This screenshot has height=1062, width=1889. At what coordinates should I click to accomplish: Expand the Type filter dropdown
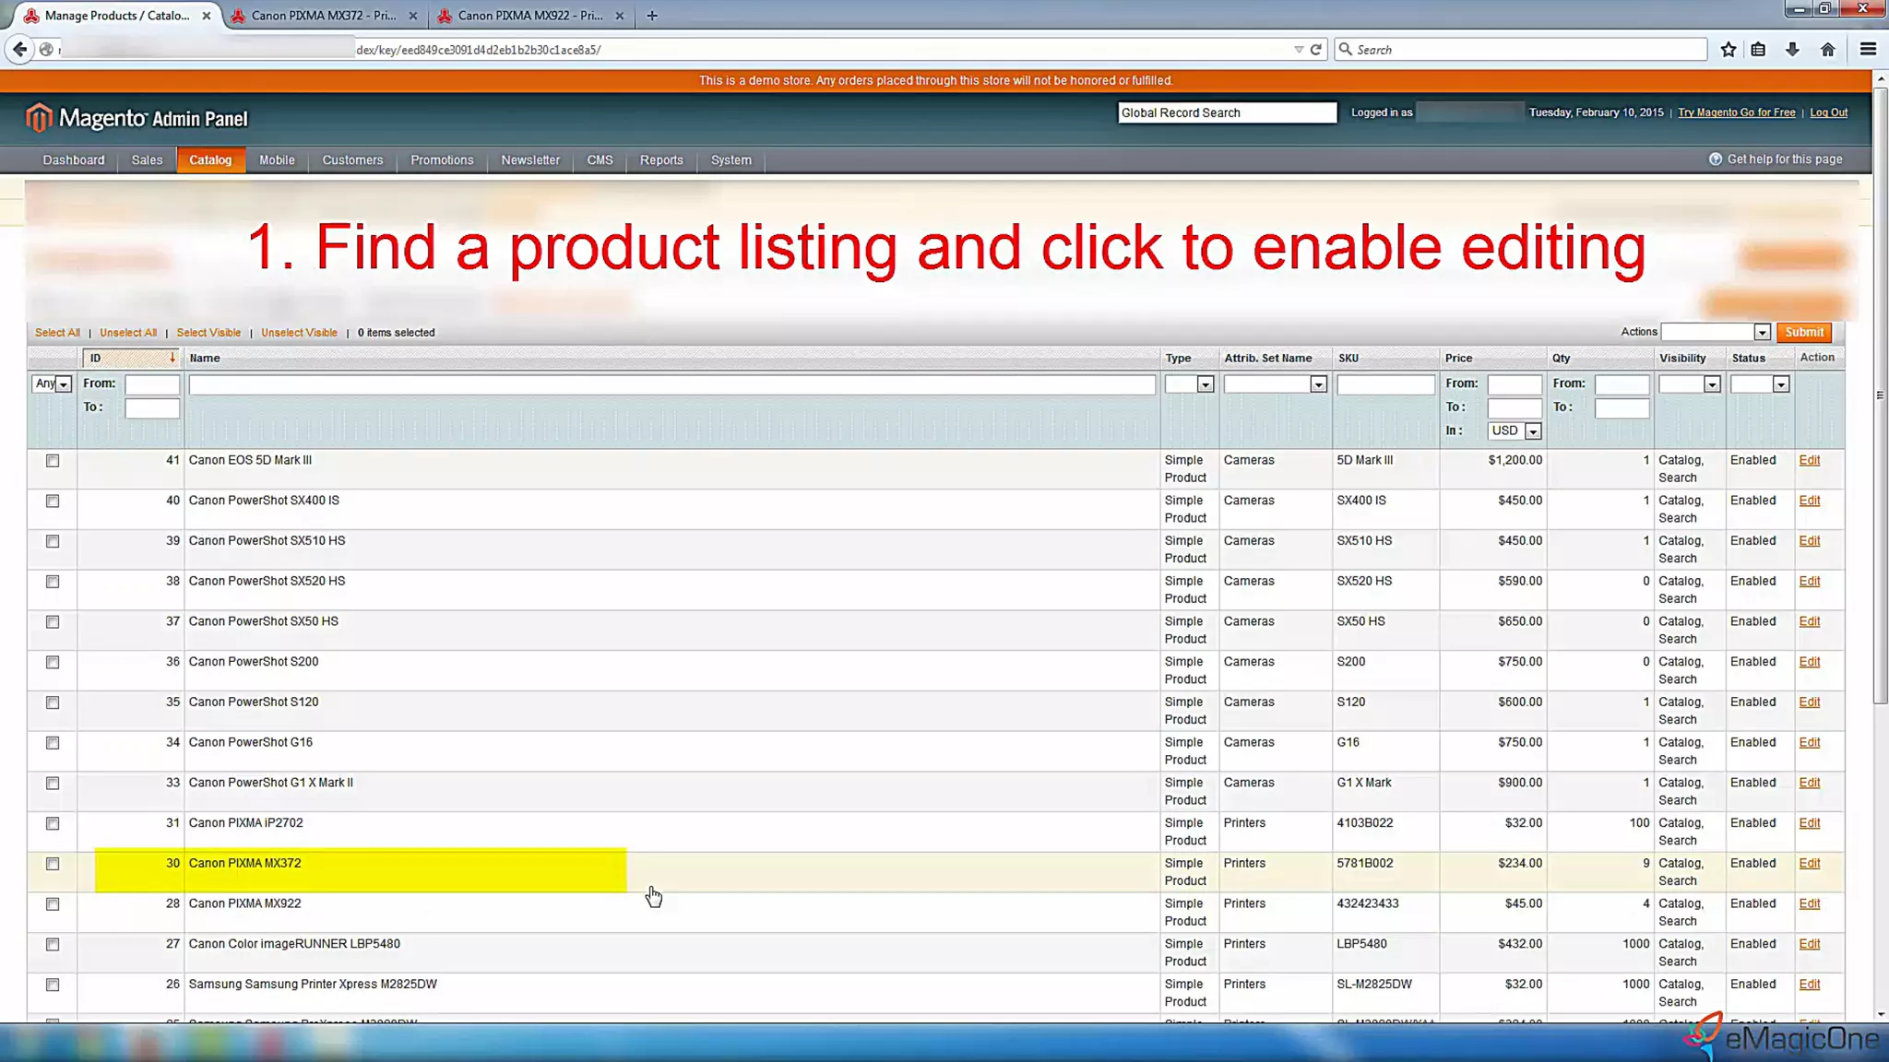point(1189,384)
